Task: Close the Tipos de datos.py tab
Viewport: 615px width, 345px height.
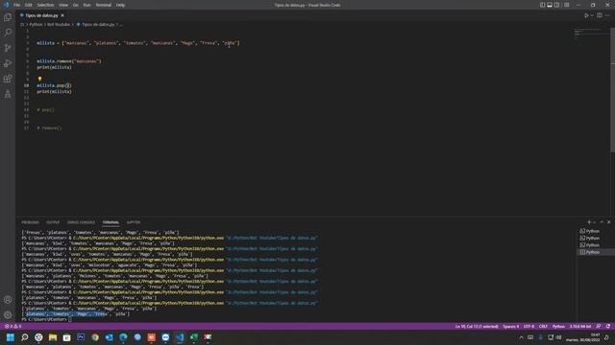Action: (x=62, y=15)
